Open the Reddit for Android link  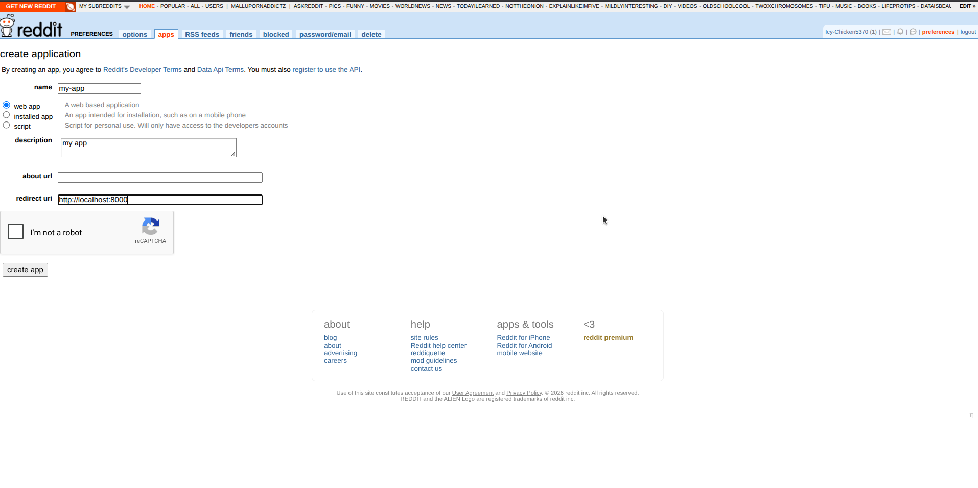pos(524,346)
